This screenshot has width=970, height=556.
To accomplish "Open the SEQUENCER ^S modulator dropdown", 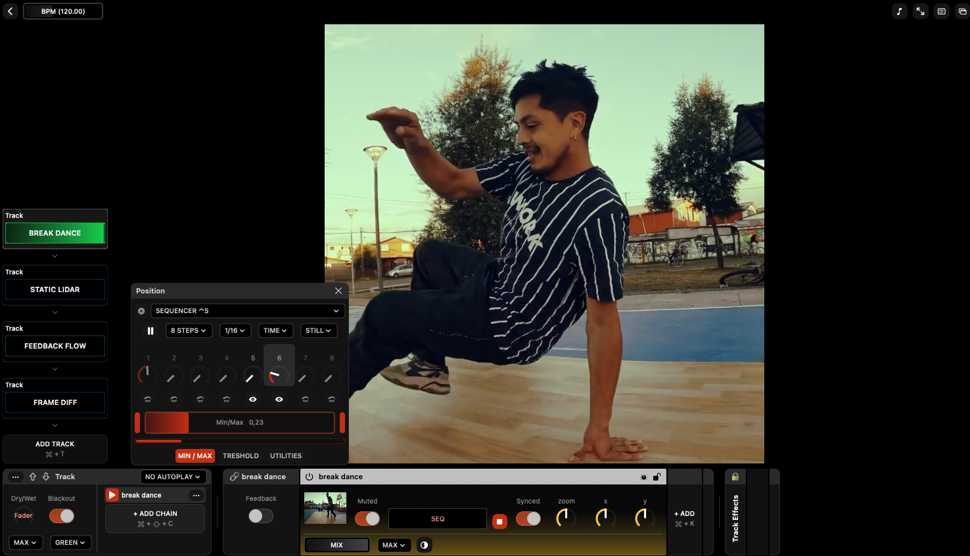I will tap(248, 311).
